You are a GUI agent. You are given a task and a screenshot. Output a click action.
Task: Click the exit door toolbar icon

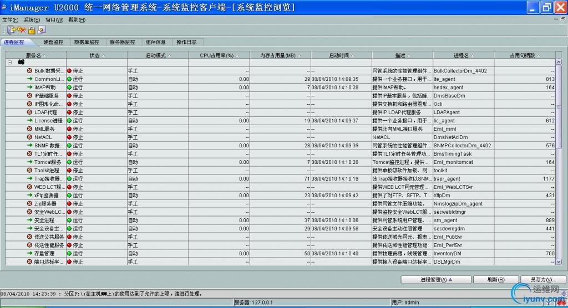(11, 30)
